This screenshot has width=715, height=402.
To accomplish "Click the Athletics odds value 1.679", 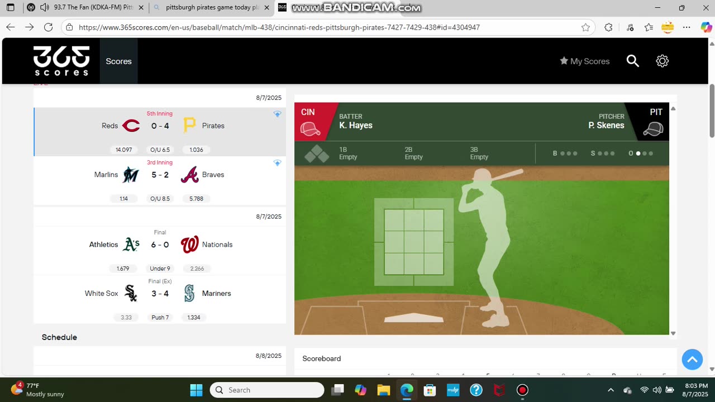I will [x=123, y=269].
